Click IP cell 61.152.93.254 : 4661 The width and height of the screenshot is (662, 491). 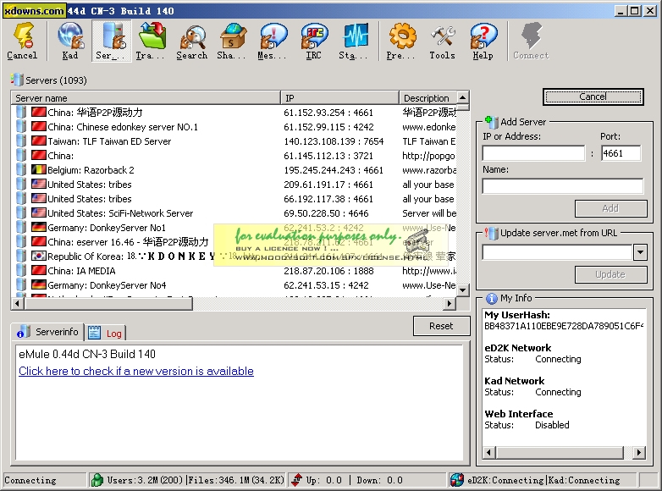pos(328,113)
